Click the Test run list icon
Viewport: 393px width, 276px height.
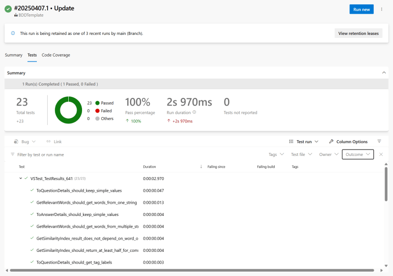(291, 142)
